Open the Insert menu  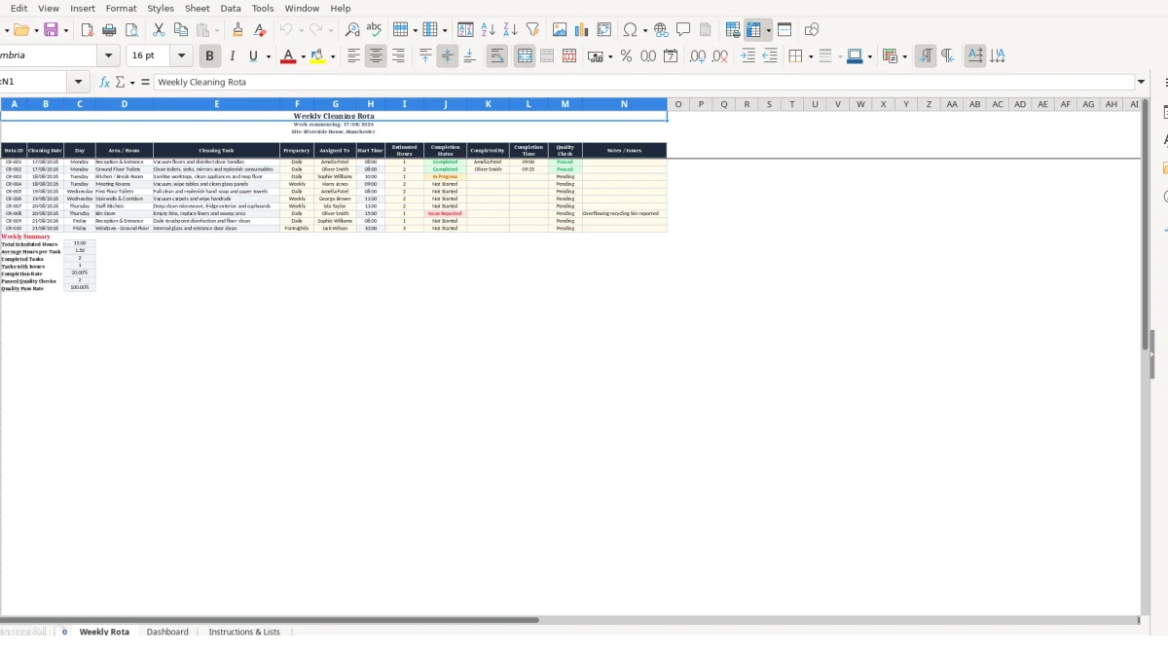point(83,8)
